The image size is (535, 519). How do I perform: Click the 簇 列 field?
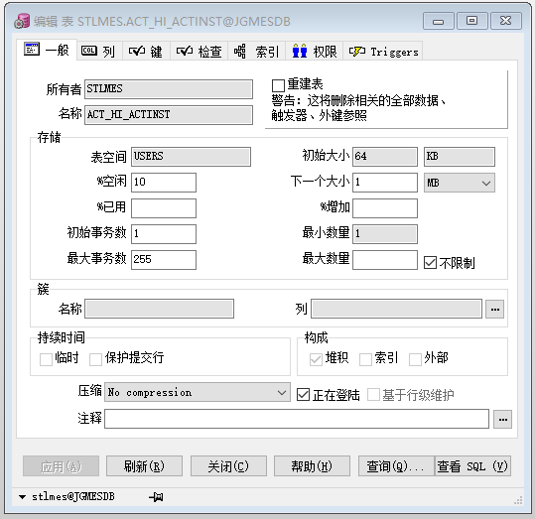pos(396,309)
